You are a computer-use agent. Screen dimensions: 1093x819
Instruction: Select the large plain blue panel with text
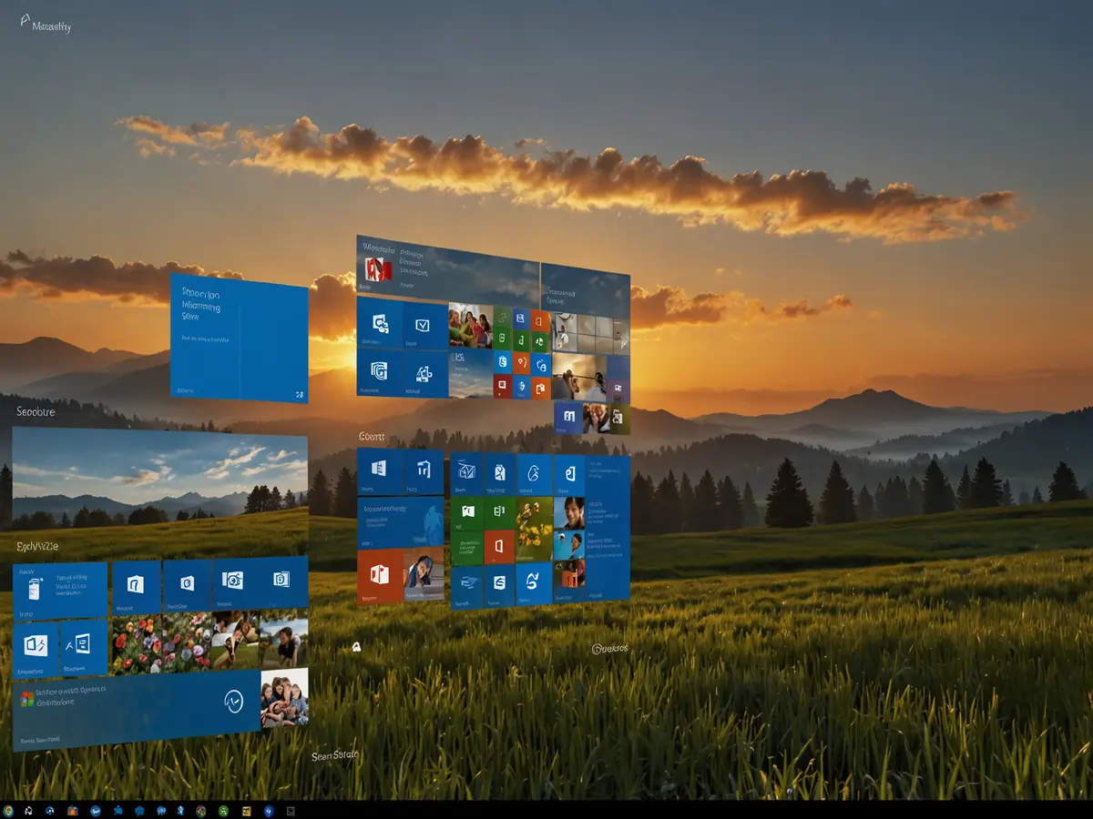coord(240,338)
